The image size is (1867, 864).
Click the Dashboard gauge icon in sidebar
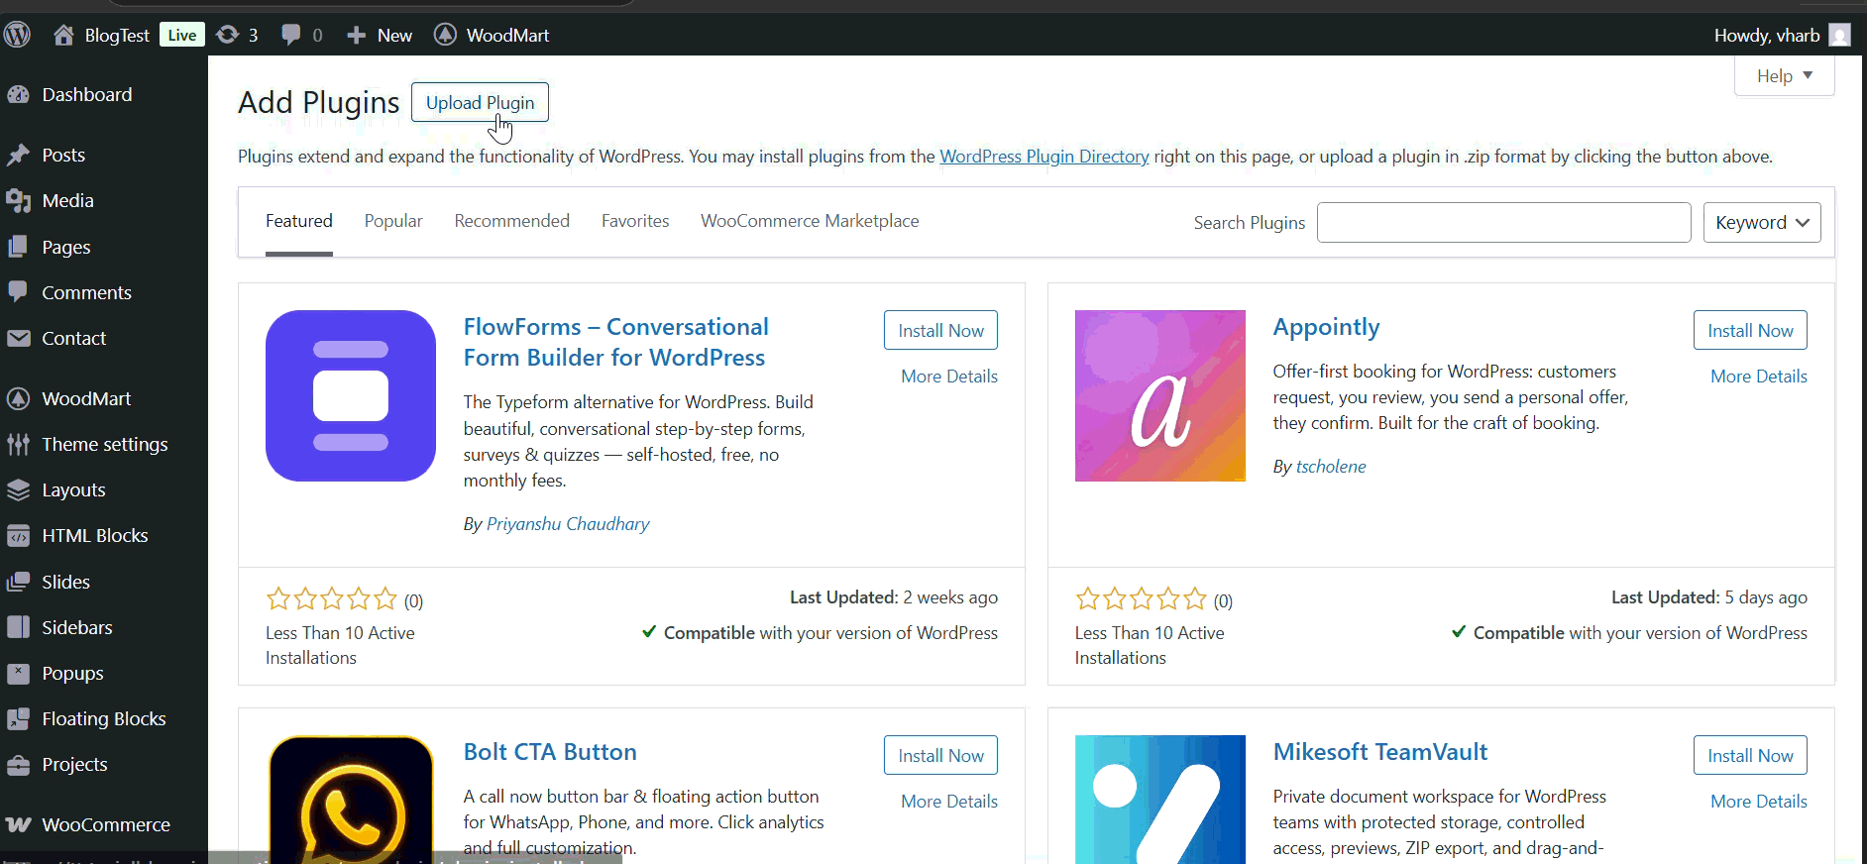18,95
